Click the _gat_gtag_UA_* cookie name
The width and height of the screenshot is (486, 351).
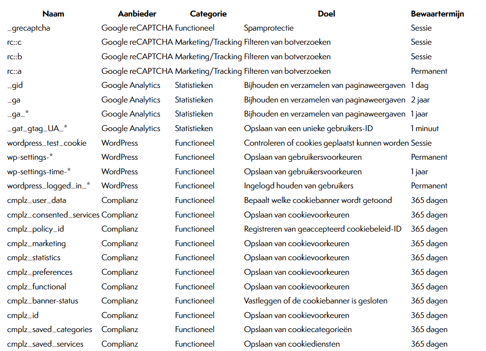pyautogui.click(x=37, y=129)
